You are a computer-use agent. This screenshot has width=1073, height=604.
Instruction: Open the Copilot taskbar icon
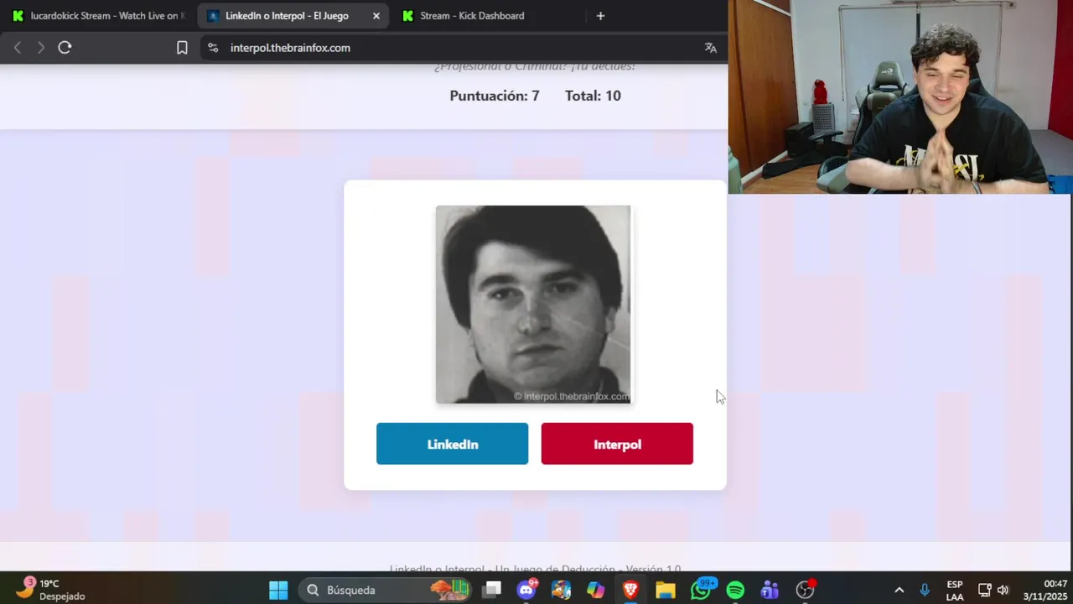tap(596, 590)
